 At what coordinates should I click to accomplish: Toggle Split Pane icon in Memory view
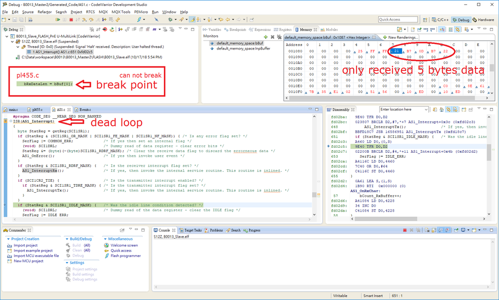451,29
